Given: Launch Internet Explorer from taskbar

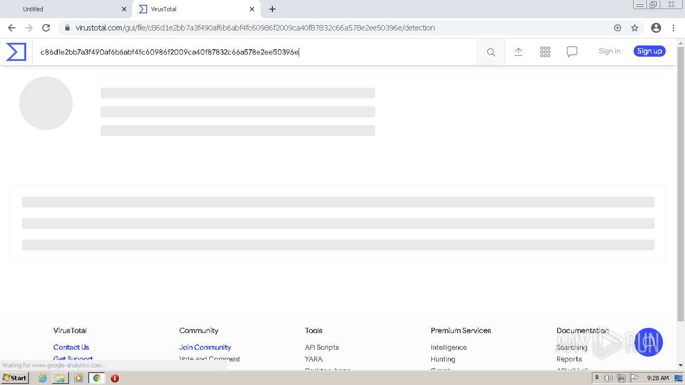Looking at the screenshot, I should [42, 378].
